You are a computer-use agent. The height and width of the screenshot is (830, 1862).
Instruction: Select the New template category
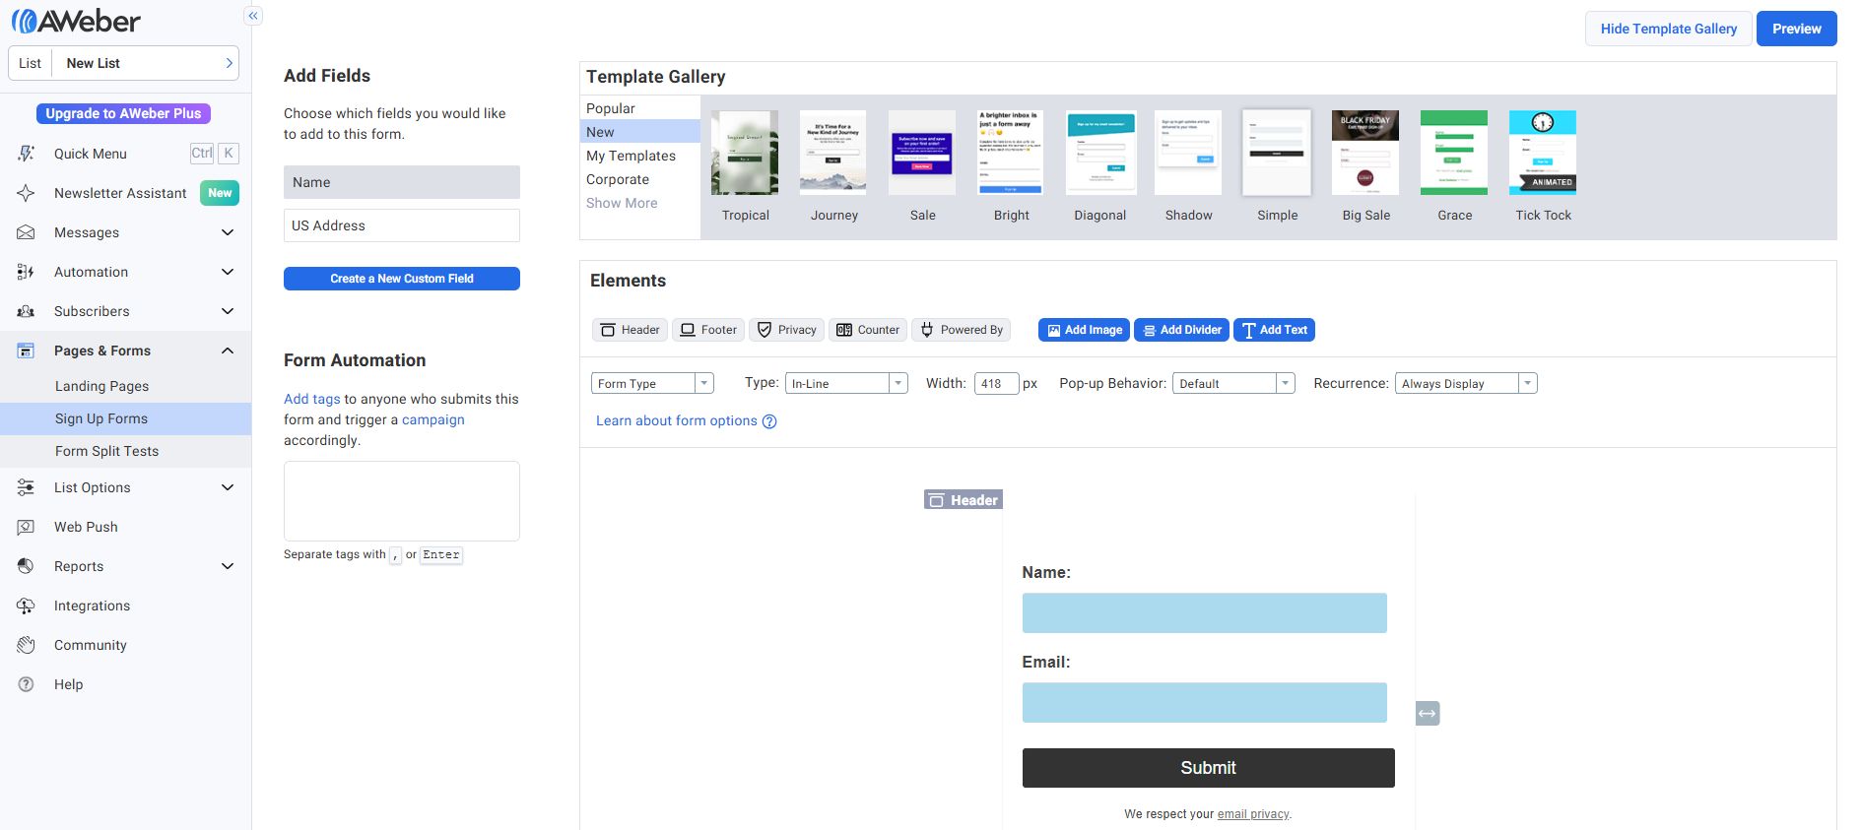tap(640, 132)
